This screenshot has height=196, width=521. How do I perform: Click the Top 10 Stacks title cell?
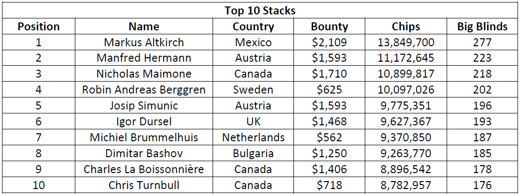pos(260,10)
